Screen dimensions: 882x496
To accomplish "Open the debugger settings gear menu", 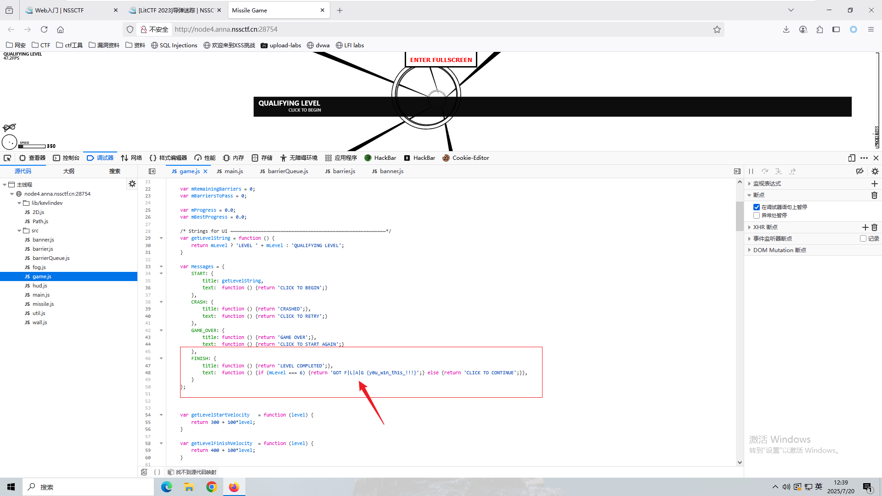I will click(x=876, y=171).
